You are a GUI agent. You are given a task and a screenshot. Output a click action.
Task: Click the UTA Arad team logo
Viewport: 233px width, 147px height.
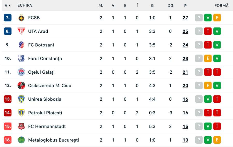(x=21, y=31)
